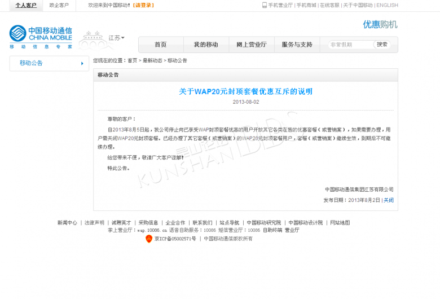Viewport: 440px width, 299px height.
Task: Click the date 2013-08-02 under the title
Action: 246,102
